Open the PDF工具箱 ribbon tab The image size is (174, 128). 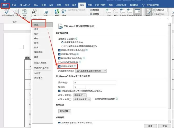tap(100, 5)
